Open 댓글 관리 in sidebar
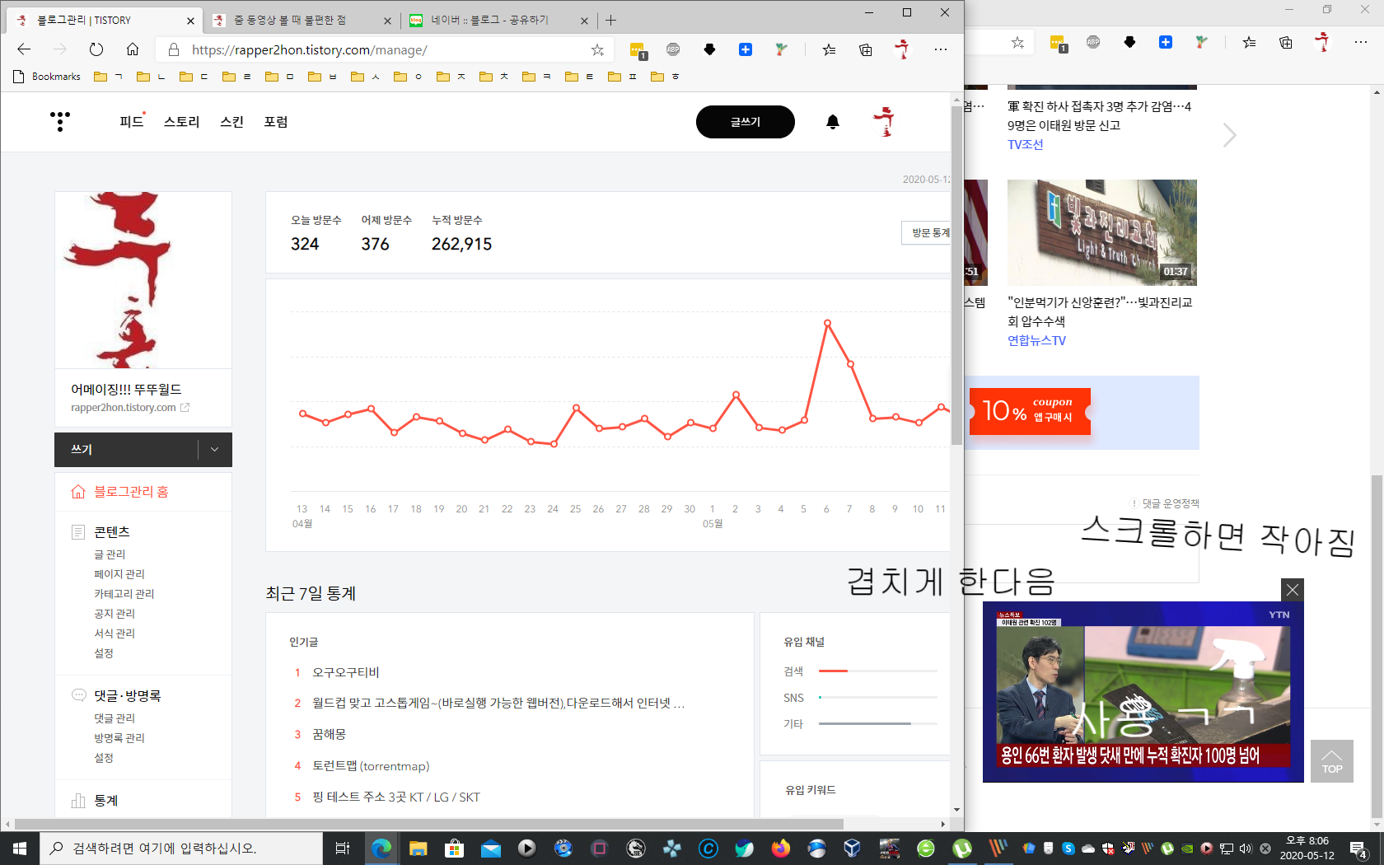Screen dimensions: 1384x865 115,718
